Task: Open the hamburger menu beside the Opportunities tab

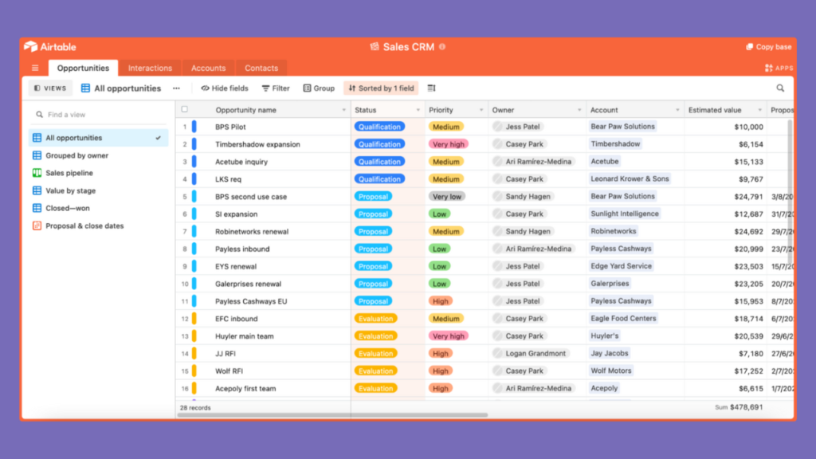Action: 35,69
